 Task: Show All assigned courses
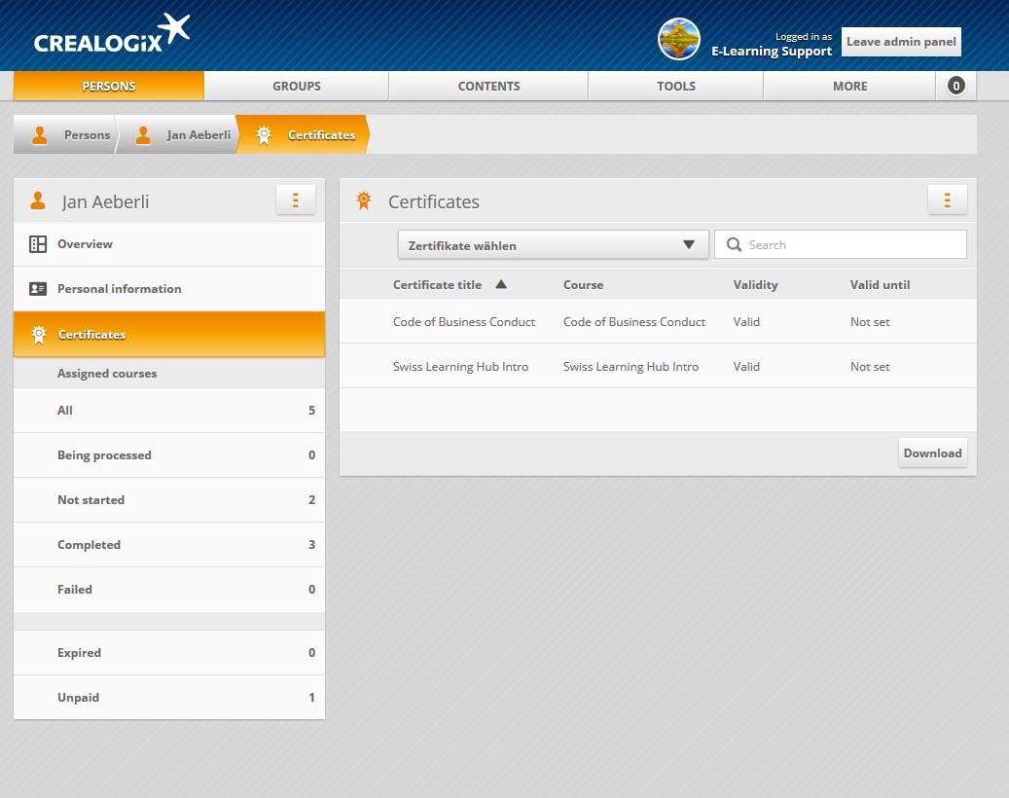(169, 411)
